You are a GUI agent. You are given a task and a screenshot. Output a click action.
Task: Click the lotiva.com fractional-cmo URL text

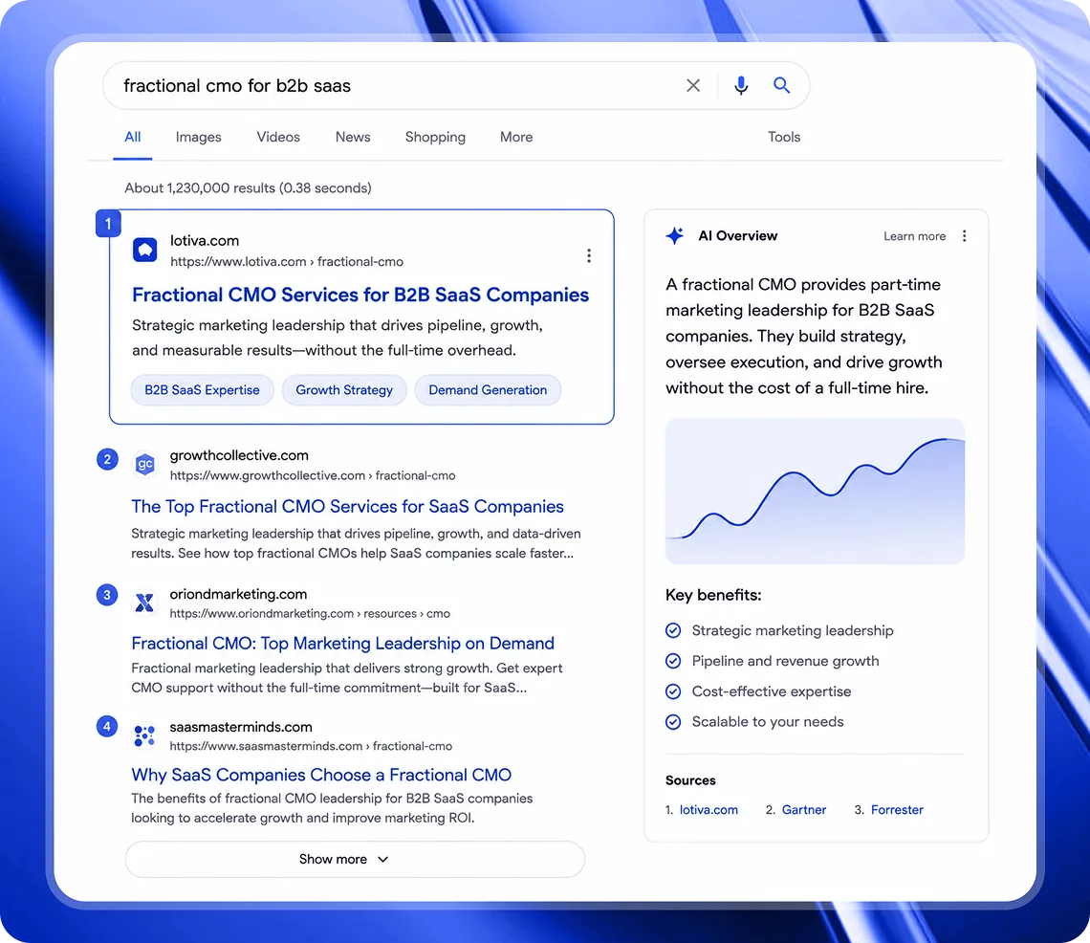(x=287, y=261)
